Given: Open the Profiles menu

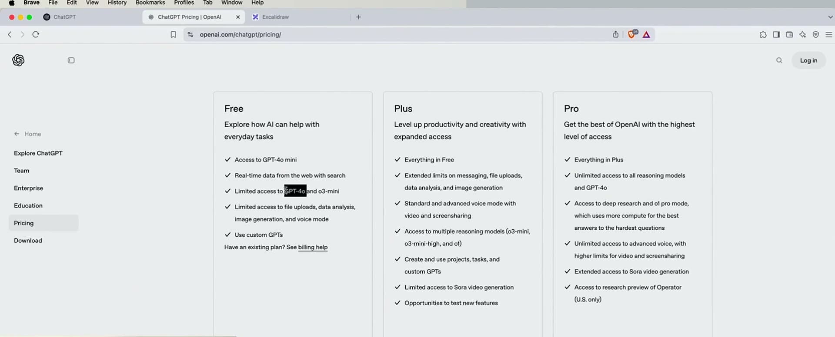Looking at the screenshot, I should tap(184, 3).
